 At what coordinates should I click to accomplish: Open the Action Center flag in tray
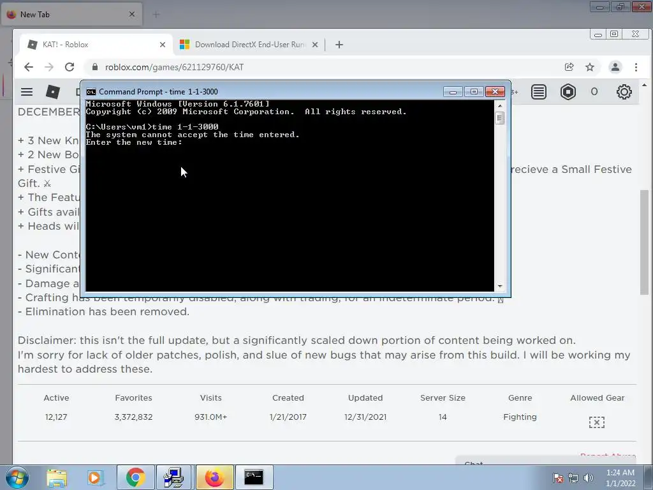click(557, 478)
